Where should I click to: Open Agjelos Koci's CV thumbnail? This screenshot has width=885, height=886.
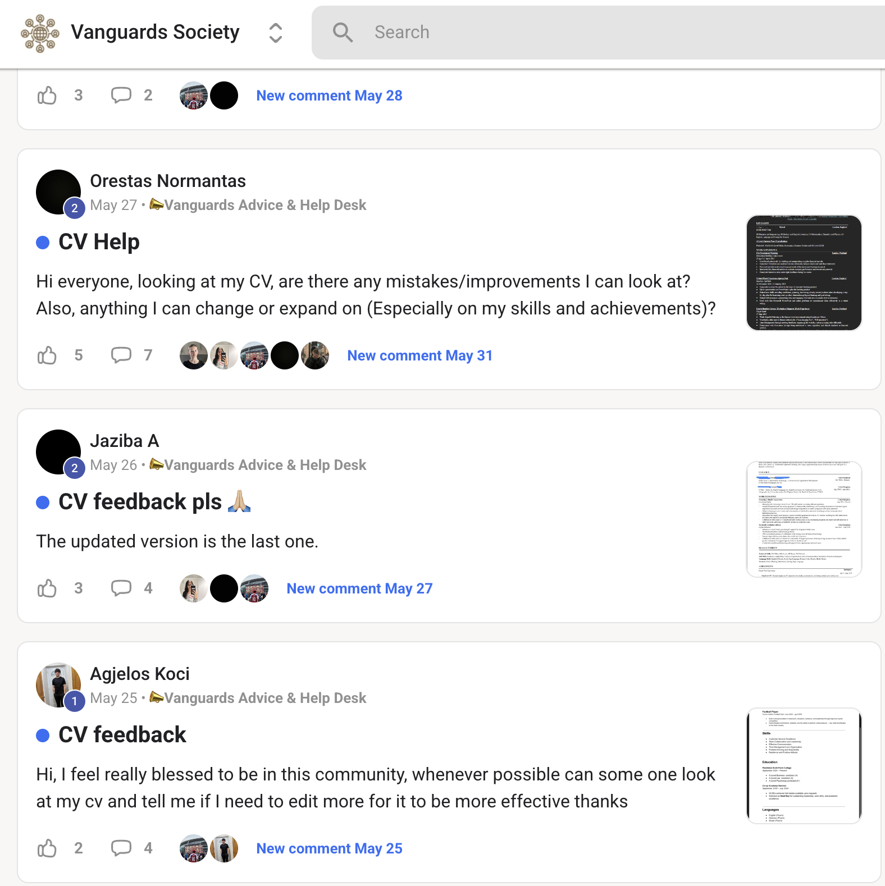[x=804, y=766]
